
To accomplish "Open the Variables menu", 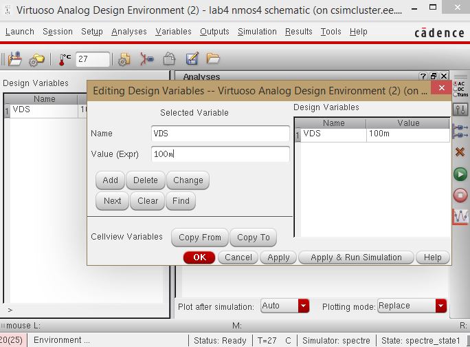I will (x=173, y=32).
